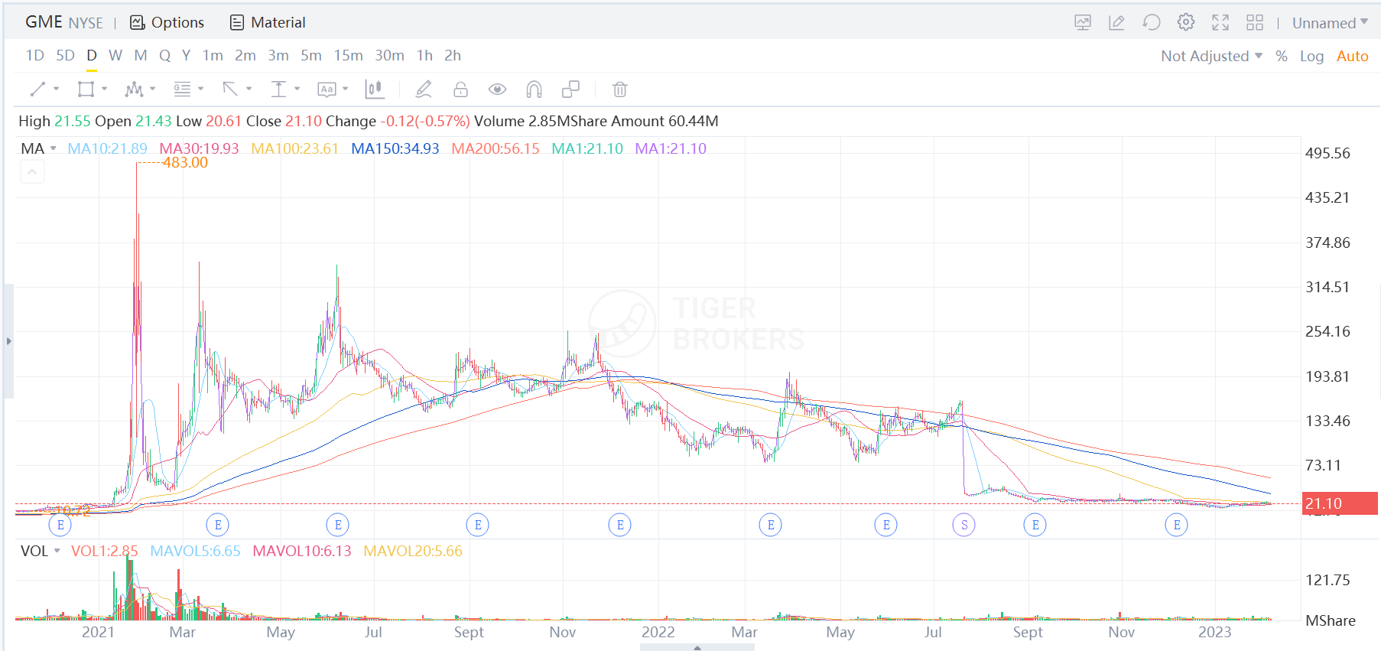Select the Q quarterly timeframe
This screenshot has width=1381, height=651.
[164, 55]
